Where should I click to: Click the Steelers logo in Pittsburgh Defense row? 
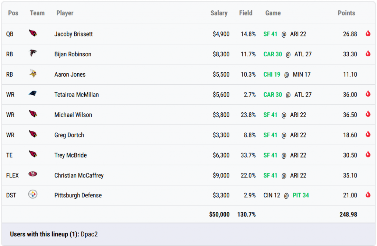(33, 195)
